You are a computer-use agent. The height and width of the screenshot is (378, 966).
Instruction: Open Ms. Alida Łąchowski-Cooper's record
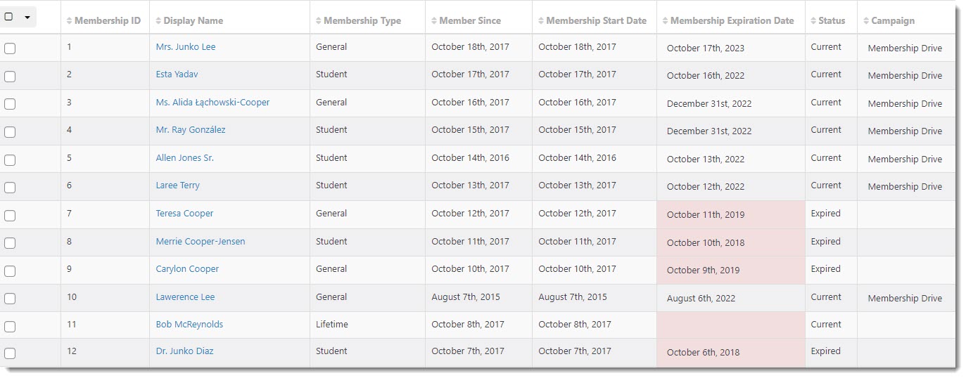[212, 103]
